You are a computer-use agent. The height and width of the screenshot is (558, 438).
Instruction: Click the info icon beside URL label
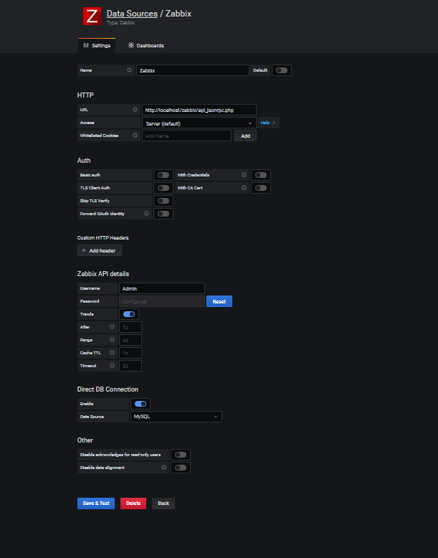pyautogui.click(x=135, y=110)
